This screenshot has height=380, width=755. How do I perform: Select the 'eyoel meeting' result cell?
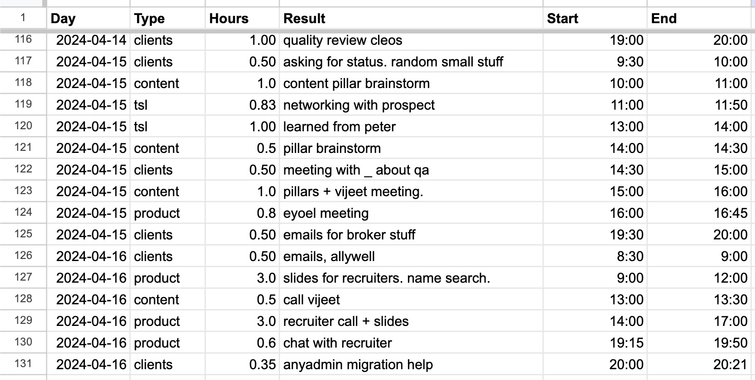pyautogui.click(x=326, y=213)
